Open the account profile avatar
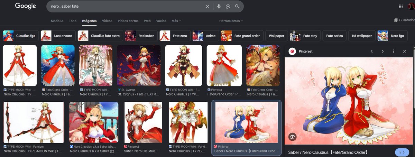The width and height of the screenshot is (415, 157). 412,6
